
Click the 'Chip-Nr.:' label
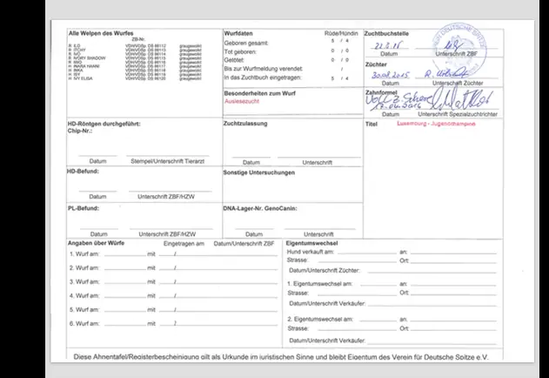click(80, 131)
